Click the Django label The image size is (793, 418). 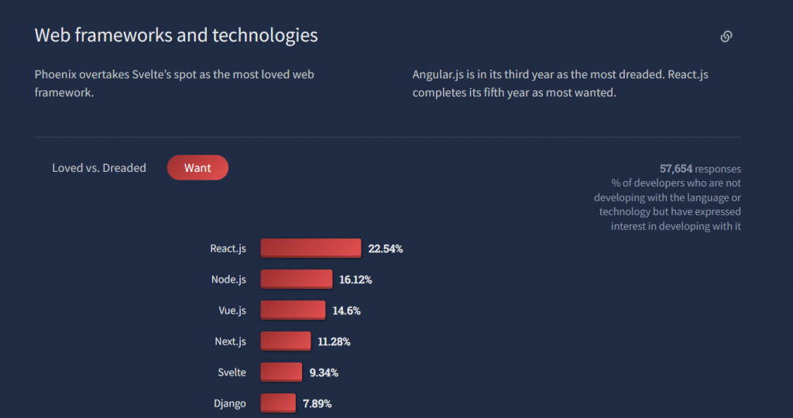pyautogui.click(x=229, y=403)
